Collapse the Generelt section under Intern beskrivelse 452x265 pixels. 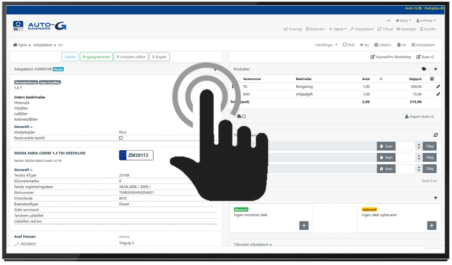coord(23,127)
